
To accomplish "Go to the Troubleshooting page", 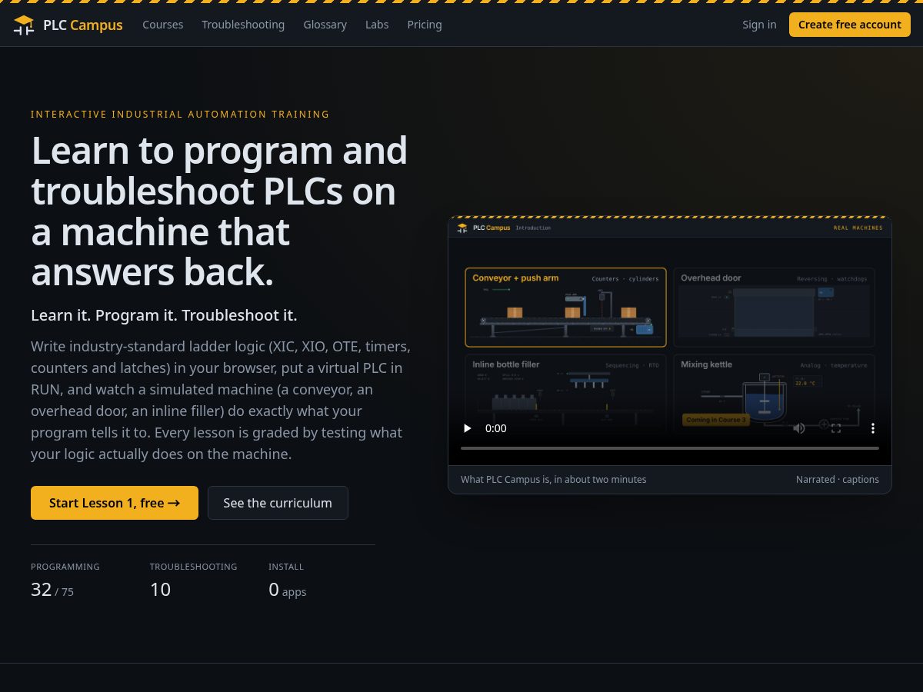I will [x=243, y=25].
